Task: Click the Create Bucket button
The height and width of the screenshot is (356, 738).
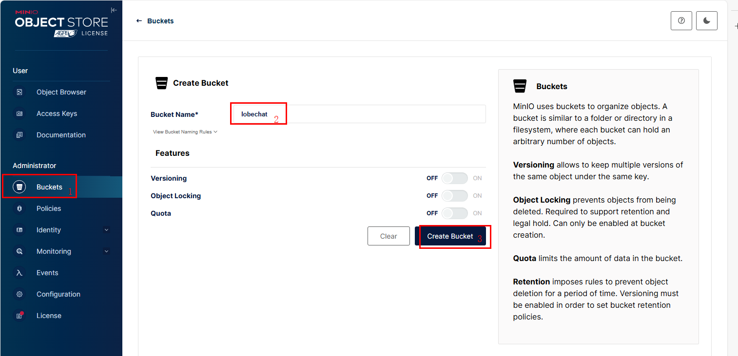Action: 450,236
